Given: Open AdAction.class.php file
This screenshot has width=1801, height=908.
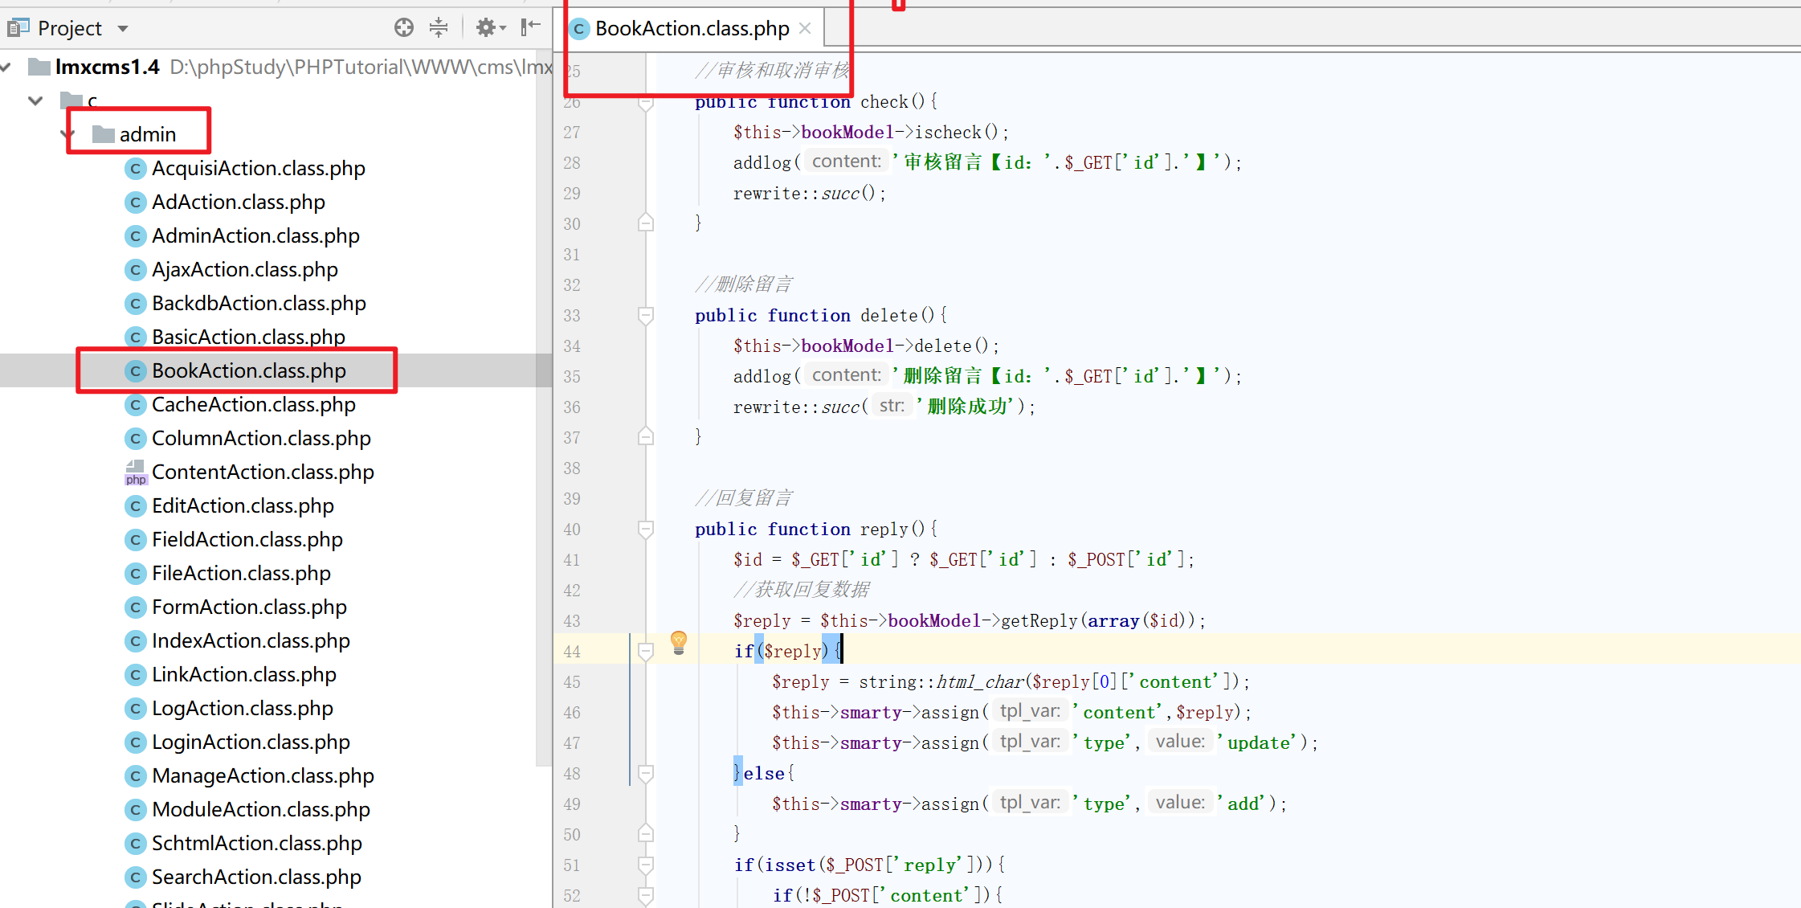Looking at the screenshot, I should (x=238, y=202).
